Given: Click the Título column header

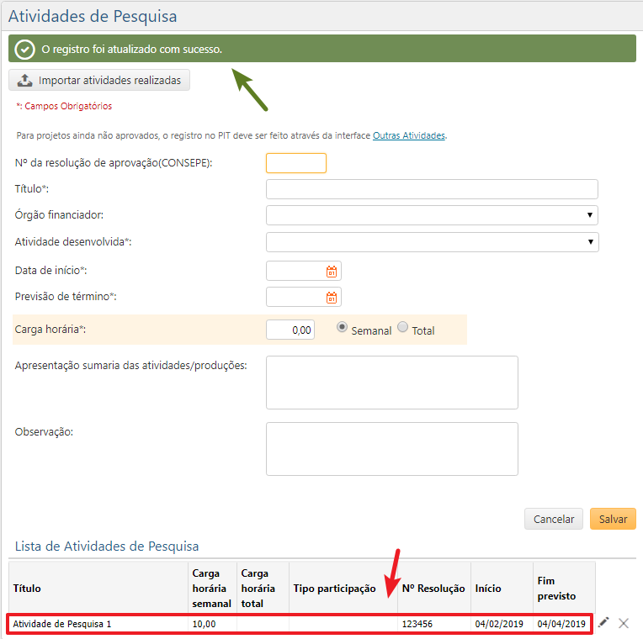Looking at the screenshot, I should pyautogui.click(x=98, y=589).
